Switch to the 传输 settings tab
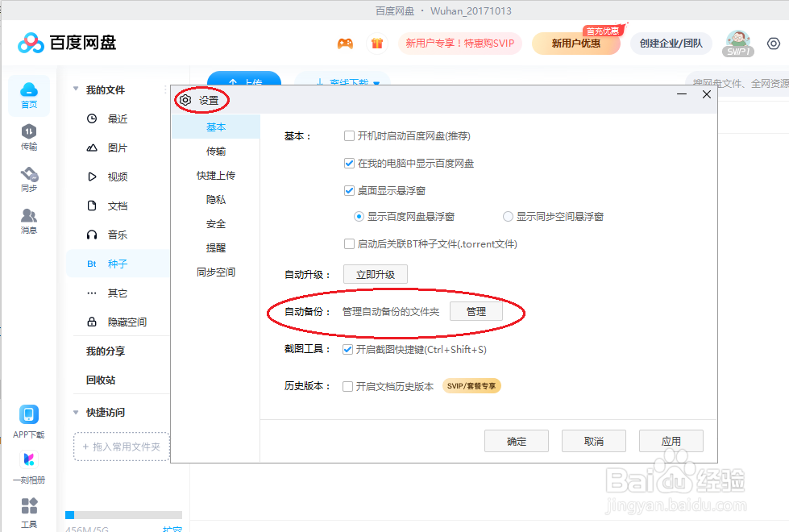 pos(216,152)
